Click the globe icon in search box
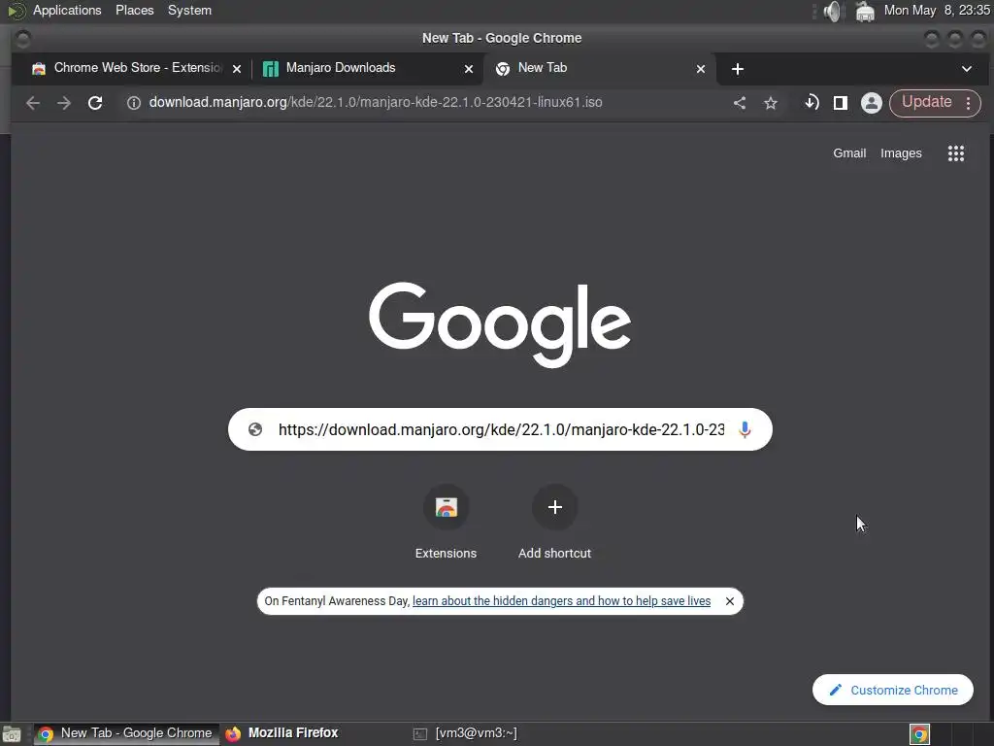The height and width of the screenshot is (746, 994). coord(255,429)
